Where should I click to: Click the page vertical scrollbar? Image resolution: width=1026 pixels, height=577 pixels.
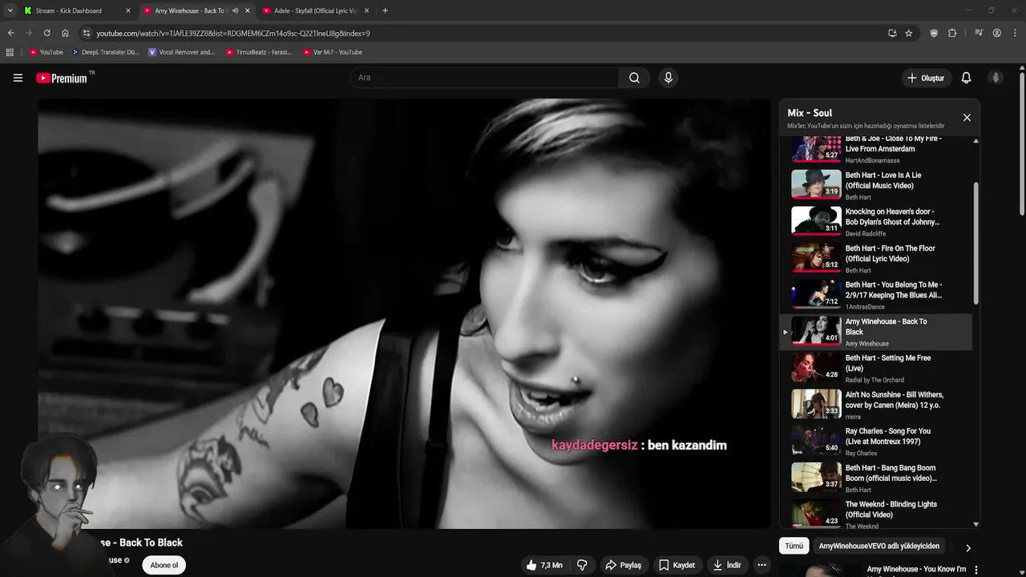pos(1021,144)
